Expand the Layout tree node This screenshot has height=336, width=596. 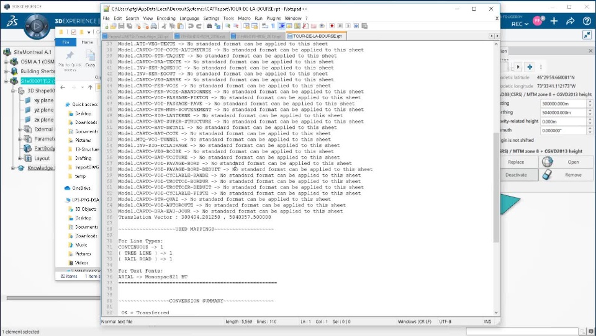(20, 158)
